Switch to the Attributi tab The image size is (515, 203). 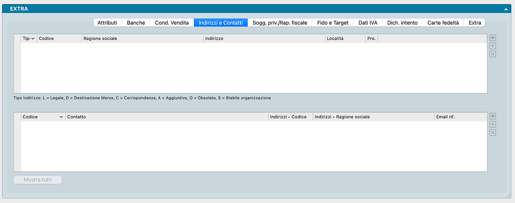[107, 23]
